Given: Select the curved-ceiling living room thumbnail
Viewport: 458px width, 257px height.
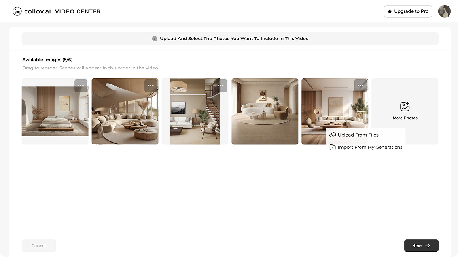Looking at the screenshot, I should (125, 111).
